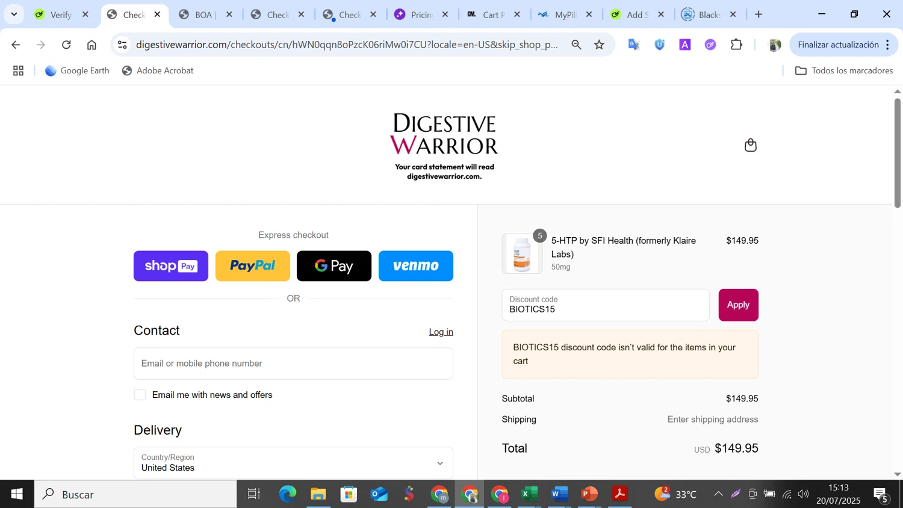The width and height of the screenshot is (903, 508).
Task: Open the notification center icon
Action: [881, 494]
